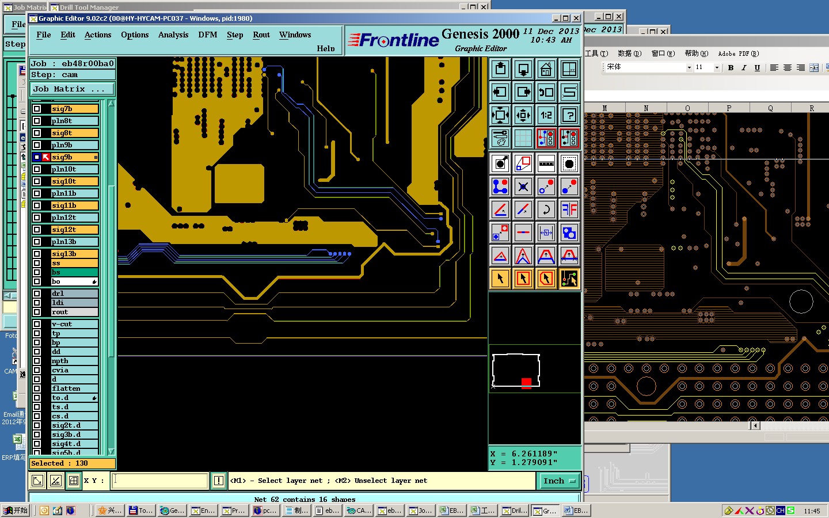Screen dimensions: 829x518
Task: Toggle checkbox for layer sig7b
Action: (x=37, y=108)
